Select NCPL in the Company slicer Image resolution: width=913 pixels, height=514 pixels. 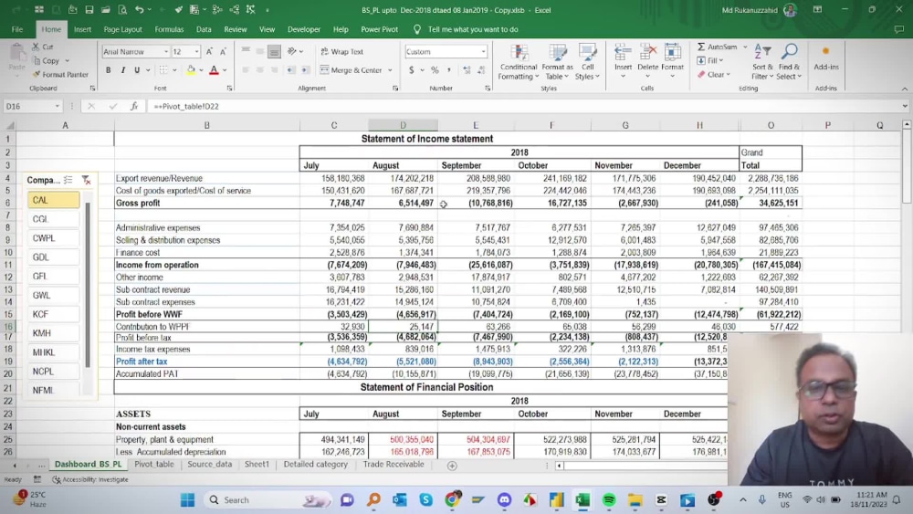pos(53,372)
